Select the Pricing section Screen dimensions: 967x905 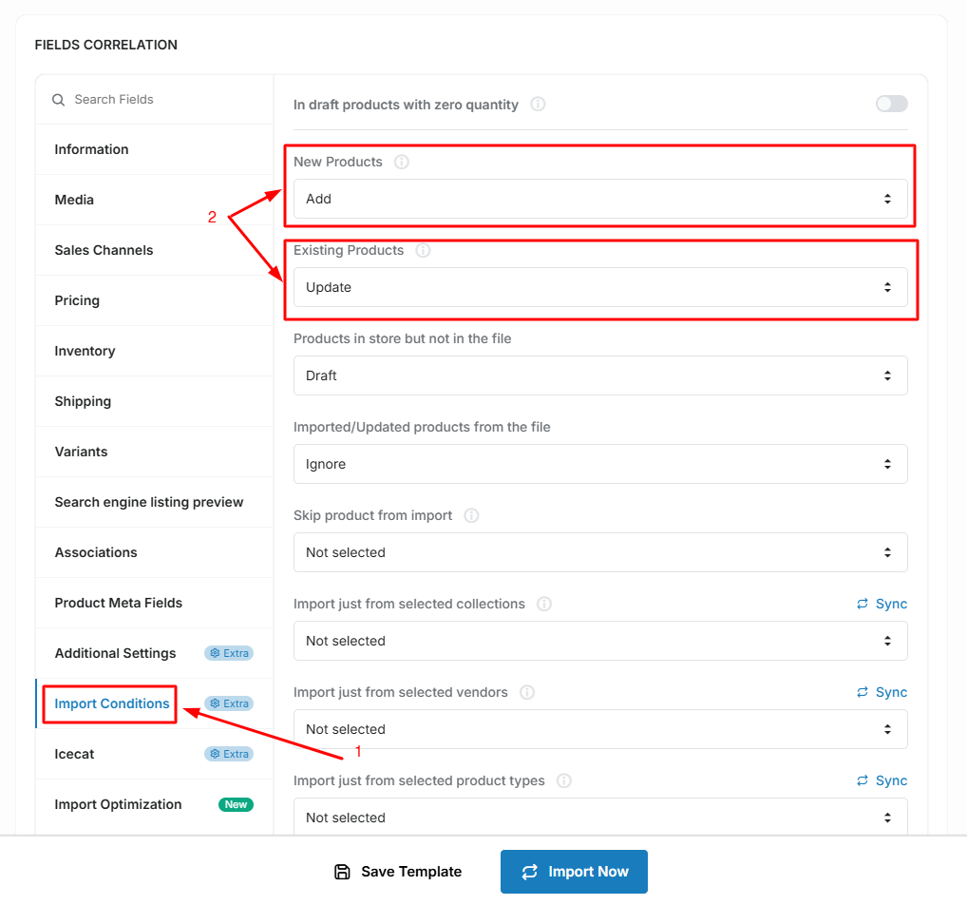pos(154,300)
